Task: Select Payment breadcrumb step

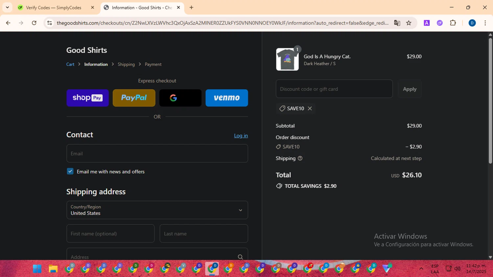Action: pyautogui.click(x=153, y=64)
